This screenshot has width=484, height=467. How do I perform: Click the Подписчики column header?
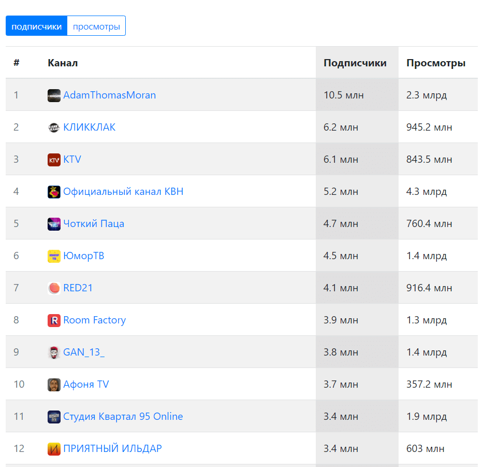pyautogui.click(x=355, y=63)
